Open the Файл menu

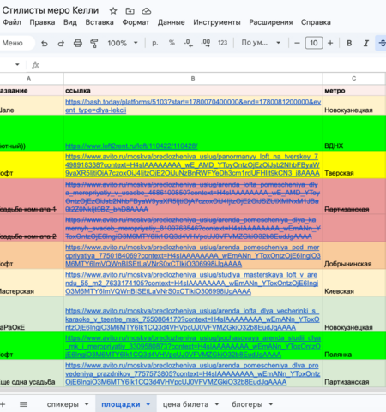(12, 22)
